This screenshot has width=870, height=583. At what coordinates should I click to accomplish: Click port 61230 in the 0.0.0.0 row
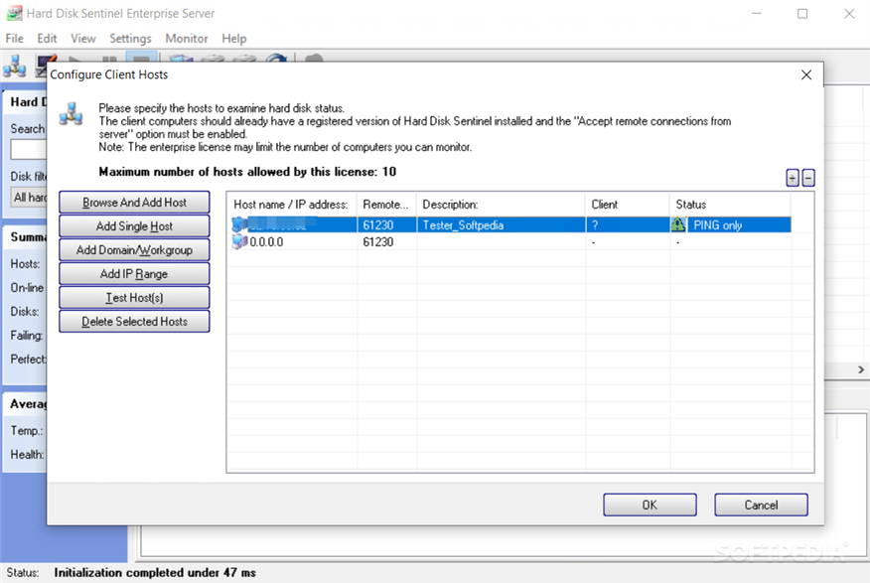tap(377, 242)
